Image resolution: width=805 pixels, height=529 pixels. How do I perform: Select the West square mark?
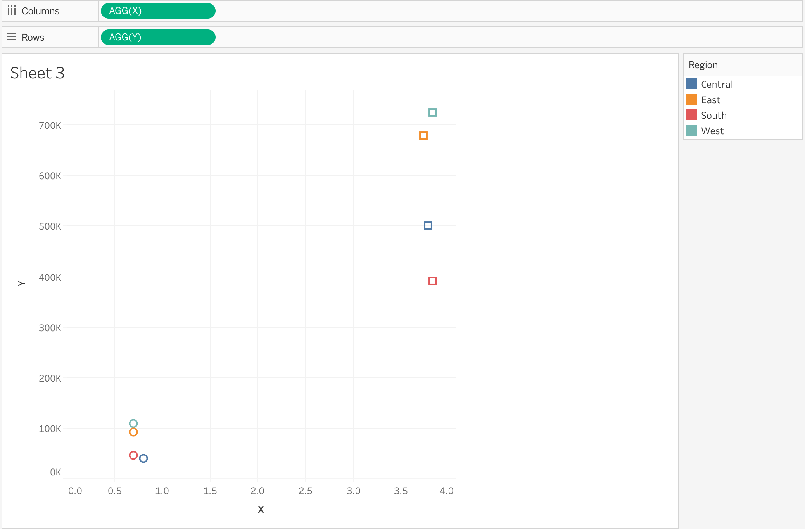coord(432,112)
